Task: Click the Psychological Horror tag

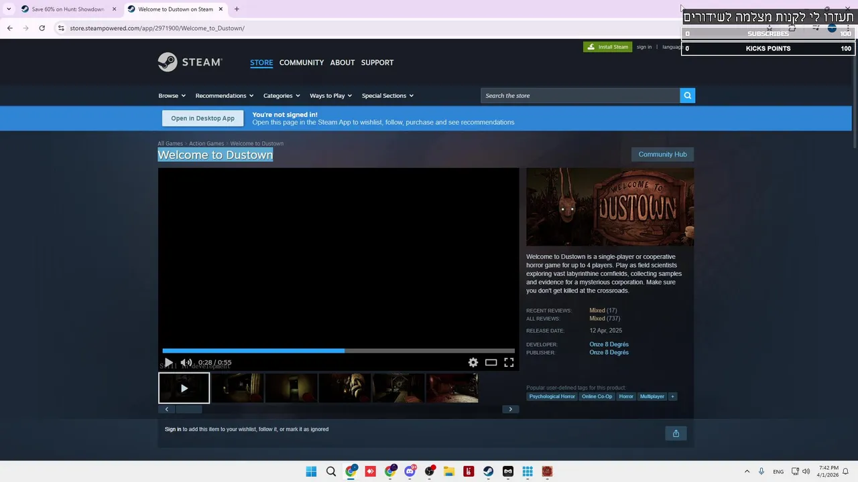Action: tap(552, 396)
